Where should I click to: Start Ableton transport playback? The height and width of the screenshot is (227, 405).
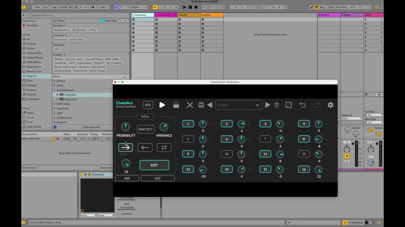(184, 7)
